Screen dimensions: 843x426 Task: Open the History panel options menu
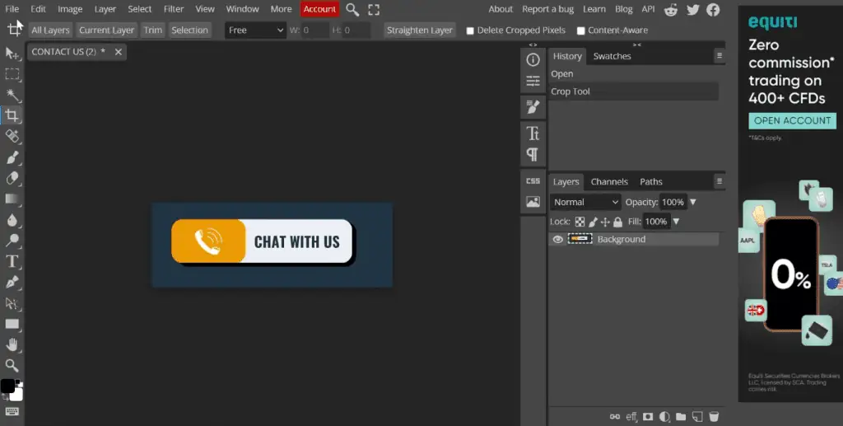[720, 56]
